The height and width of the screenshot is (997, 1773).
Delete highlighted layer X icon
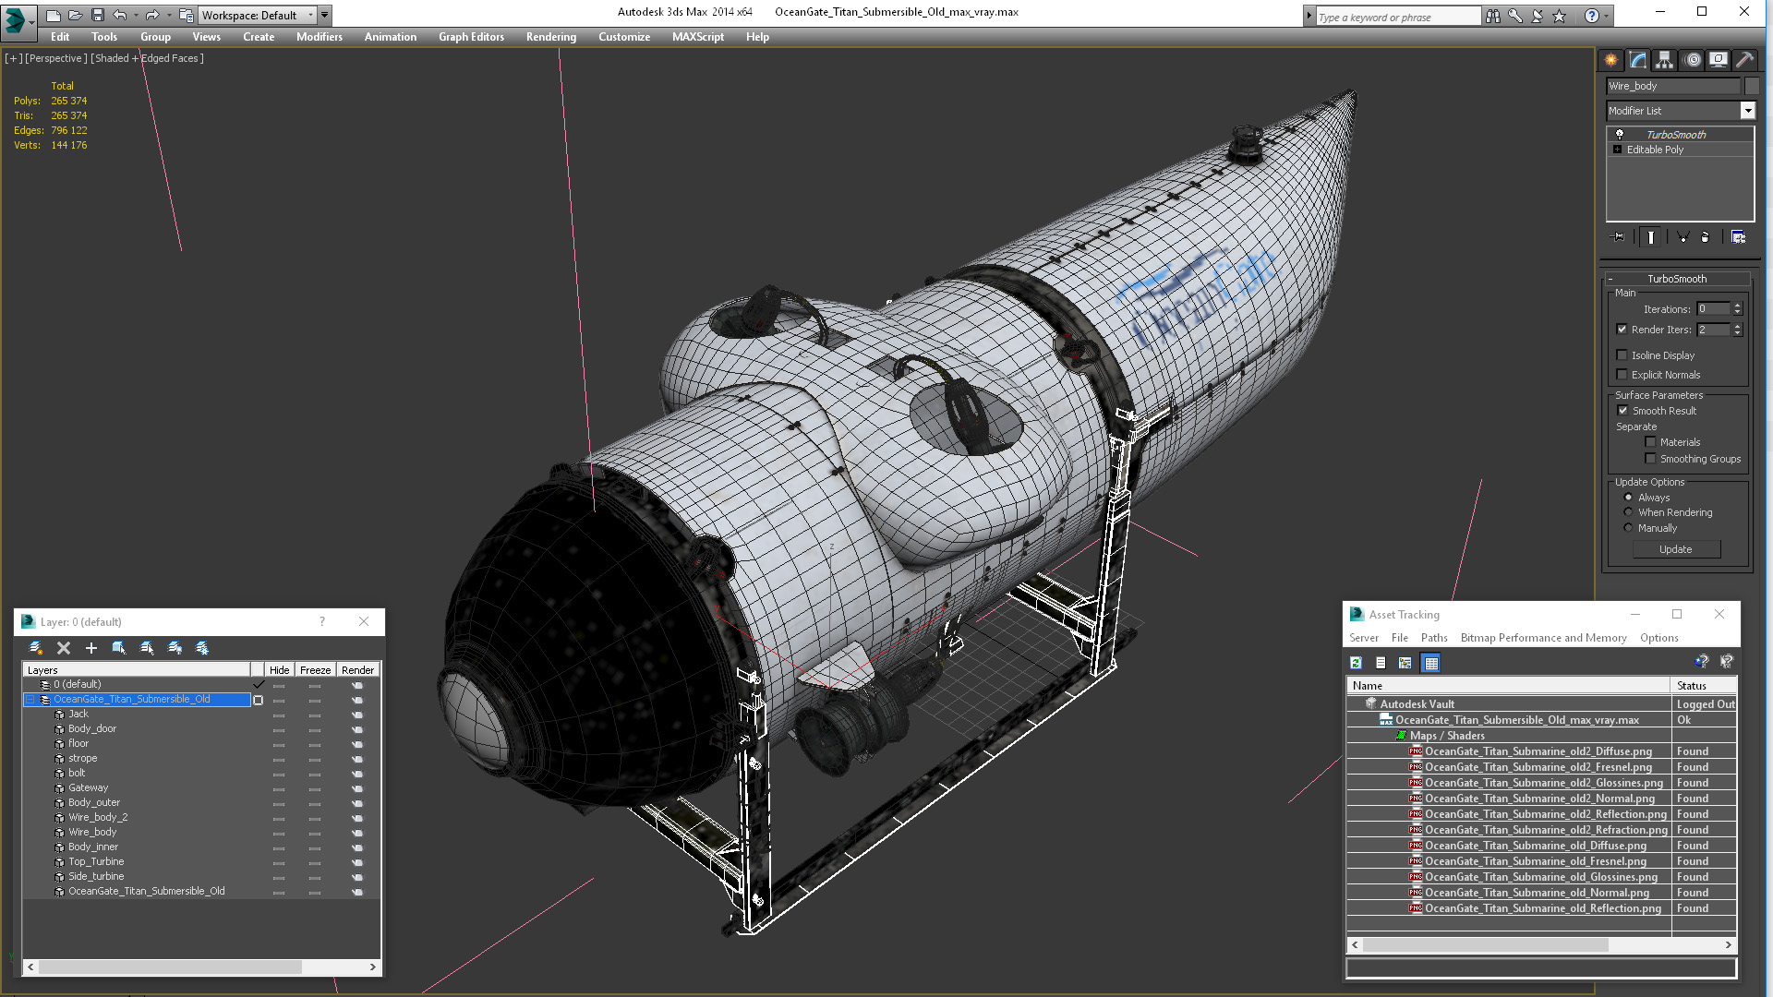(x=64, y=648)
